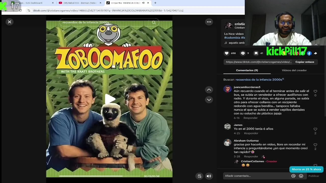Open the three-dot more options menu
Image resolution: width=326 pixels, height=183 pixels.
tap(209, 22)
